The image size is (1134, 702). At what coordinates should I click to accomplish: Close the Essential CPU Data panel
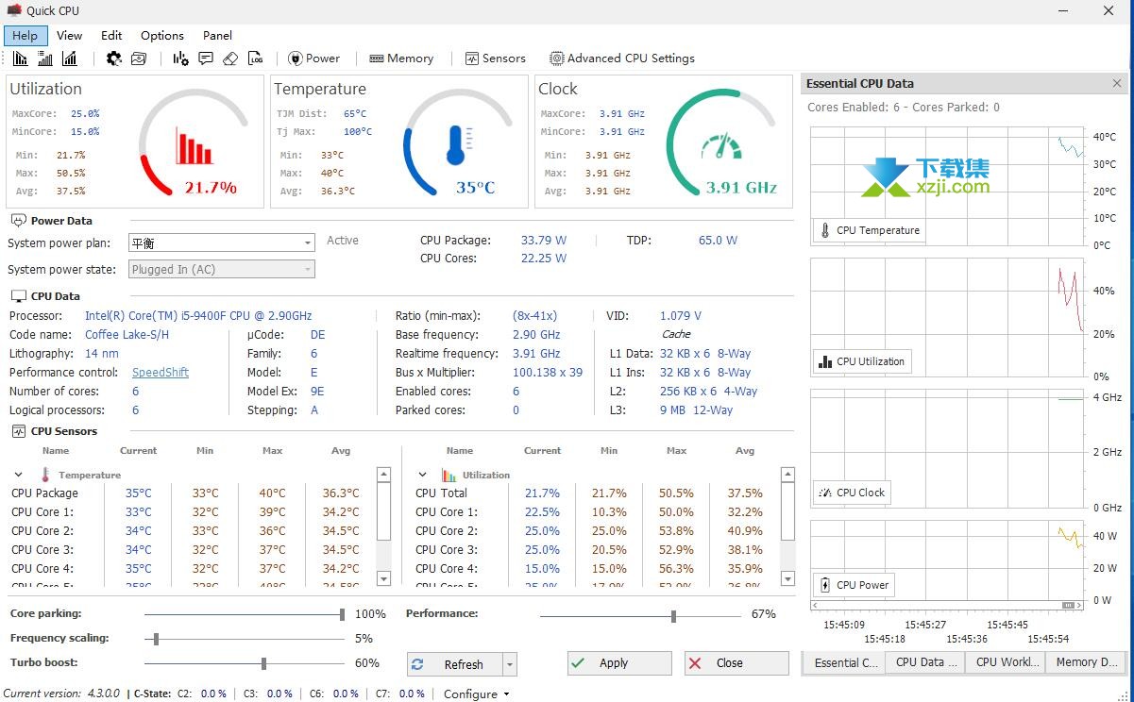(1118, 83)
